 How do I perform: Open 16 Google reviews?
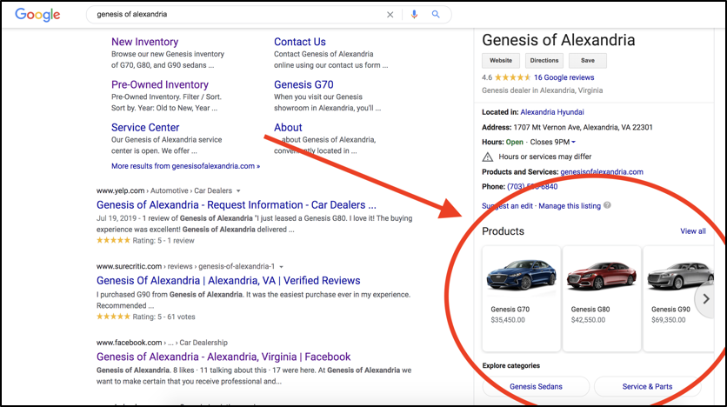pyautogui.click(x=564, y=77)
